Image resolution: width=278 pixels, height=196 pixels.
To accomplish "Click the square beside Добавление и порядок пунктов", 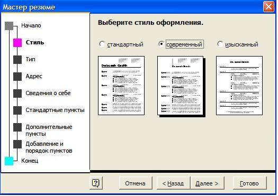I will pos(17,144).
